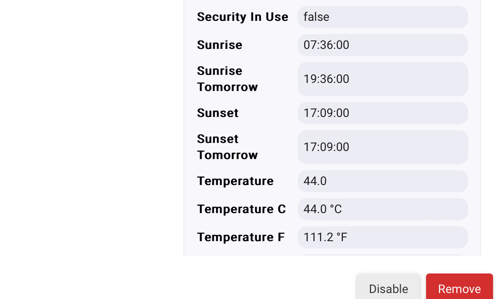Select the Security In Use value field
Image resolution: width=499 pixels, height=299 pixels.
tap(383, 17)
